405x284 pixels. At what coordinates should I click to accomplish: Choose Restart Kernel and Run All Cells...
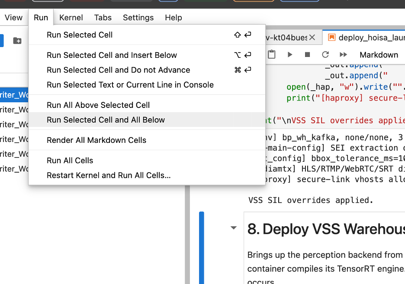tap(147, 175)
